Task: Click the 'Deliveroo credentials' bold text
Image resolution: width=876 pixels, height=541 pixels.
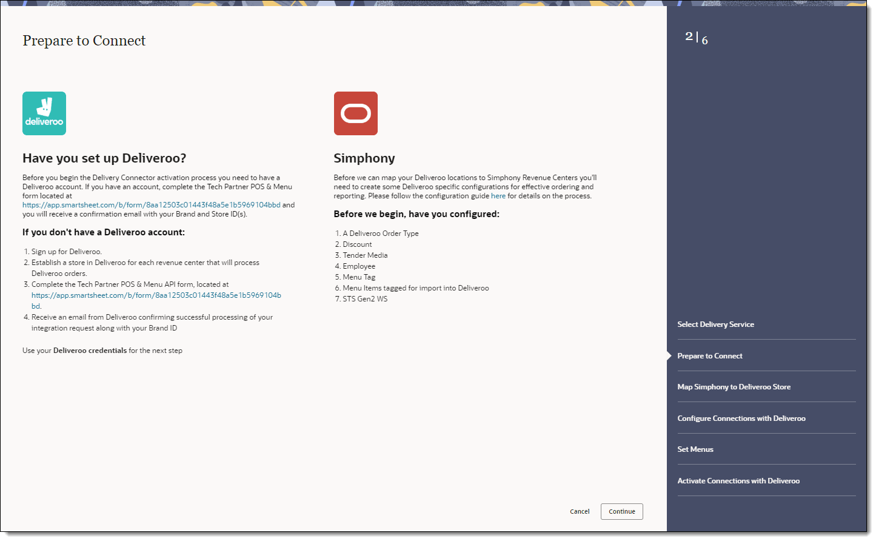Action: (90, 351)
